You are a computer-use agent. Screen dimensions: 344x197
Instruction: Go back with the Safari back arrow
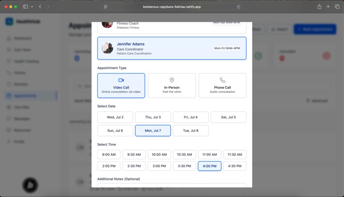click(x=40, y=6)
